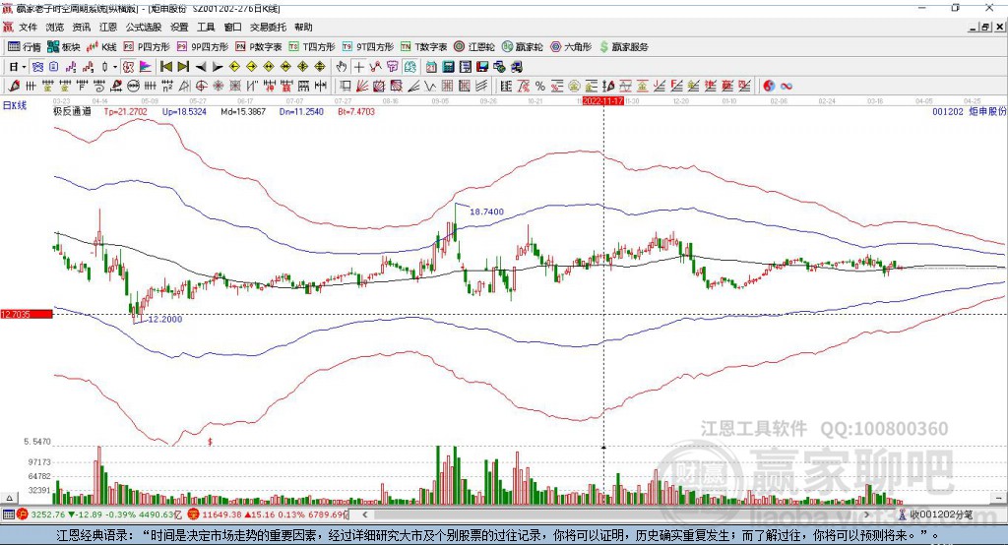
Task: Open the 公式选股 menu
Action: click(144, 27)
